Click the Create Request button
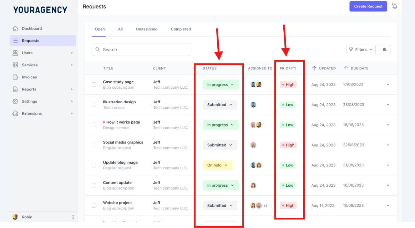This screenshot has height=228, width=415. pyautogui.click(x=368, y=6)
